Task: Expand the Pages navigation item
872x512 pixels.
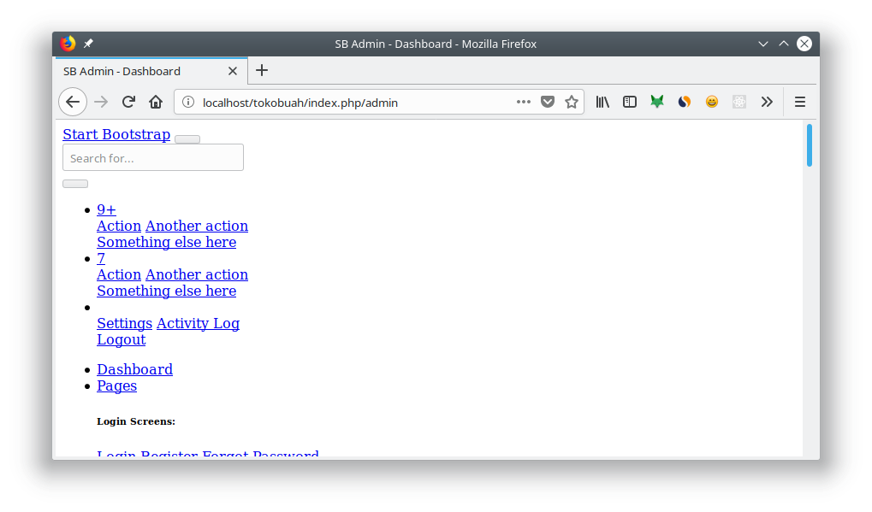Action: coord(116,385)
